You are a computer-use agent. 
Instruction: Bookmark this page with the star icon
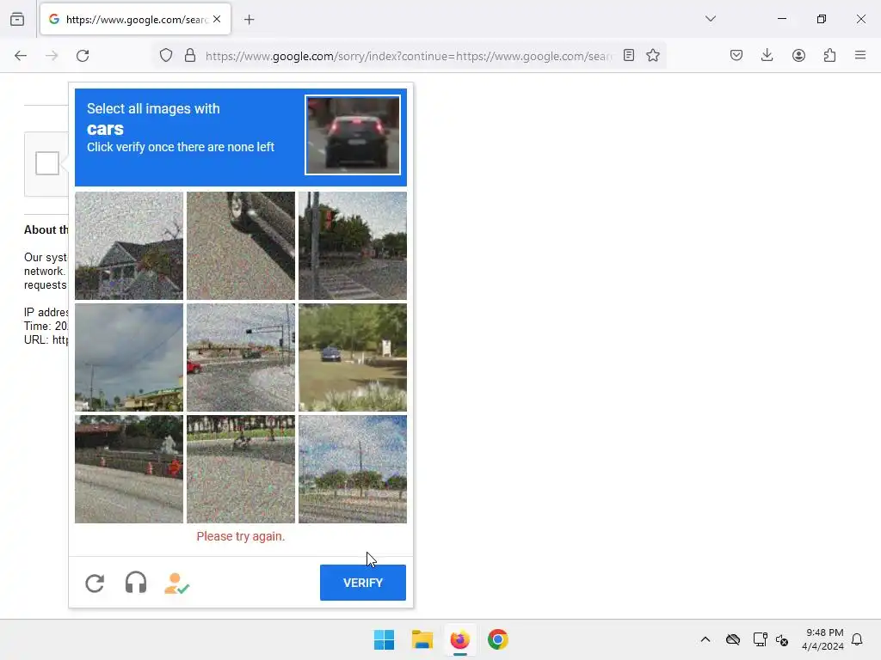pyautogui.click(x=653, y=56)
